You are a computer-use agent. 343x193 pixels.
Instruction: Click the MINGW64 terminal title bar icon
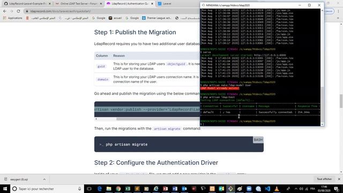203,5
